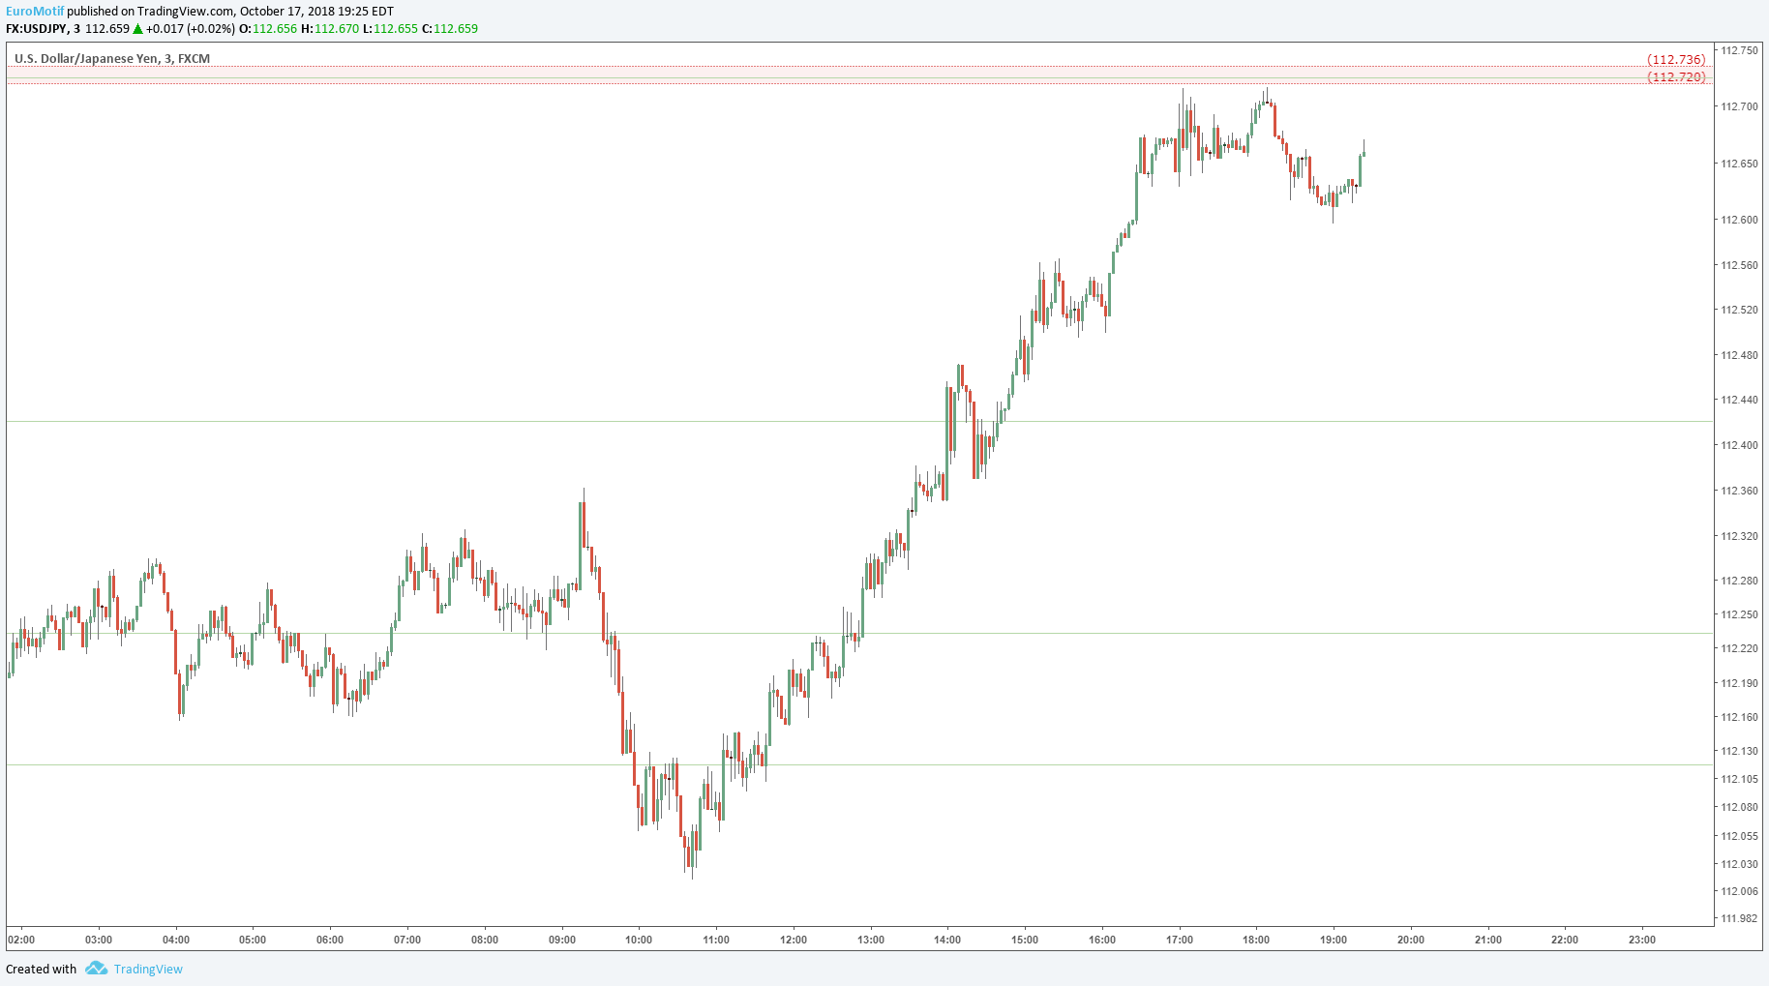Click the 112.480 price axis label
1769x986 pixels.
tap(1739, 355)
